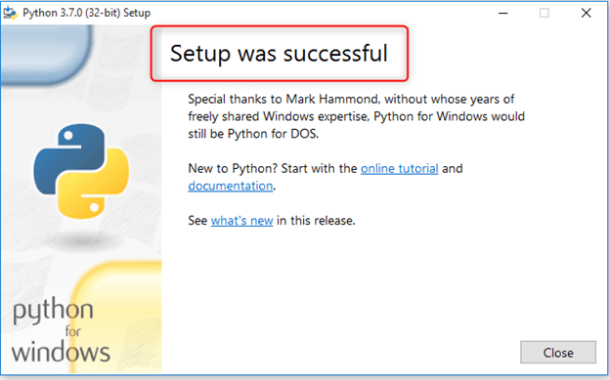This screenshot has height=380, width=610.
Task: Click the "windows" wordmark in sidebar
Action: [x=61, y=352]
